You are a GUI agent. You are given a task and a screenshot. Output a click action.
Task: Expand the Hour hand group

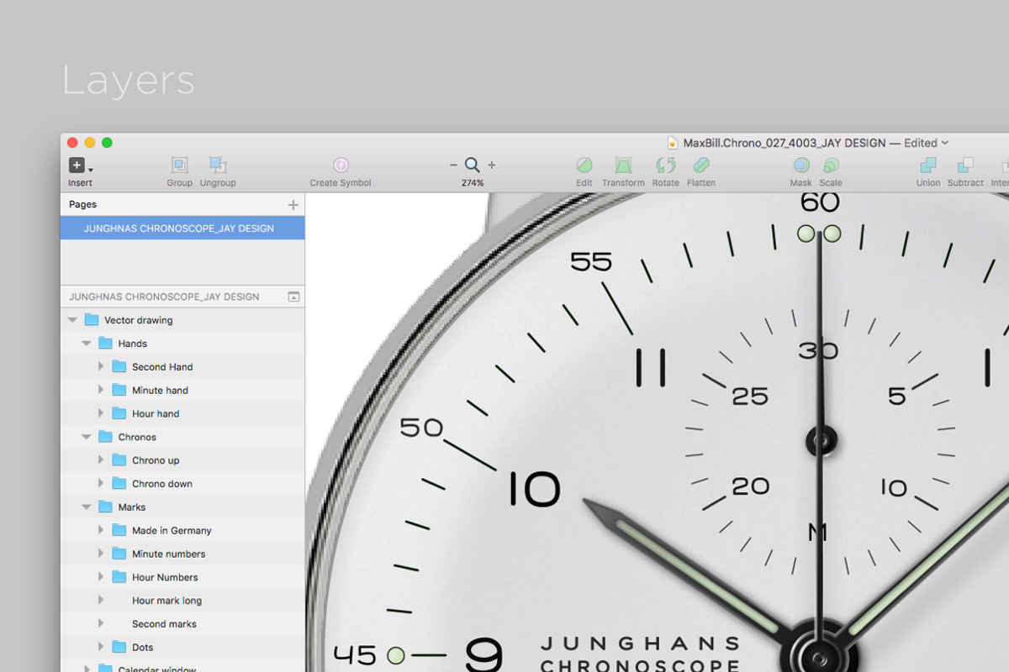(100, 413)
